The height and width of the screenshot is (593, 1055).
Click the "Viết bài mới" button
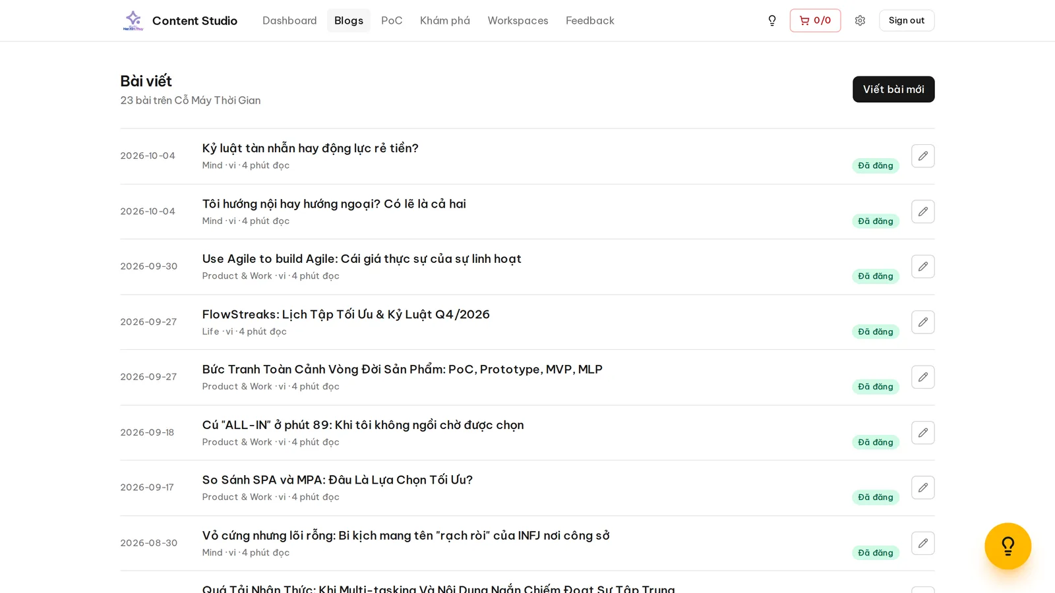(893, 89)
